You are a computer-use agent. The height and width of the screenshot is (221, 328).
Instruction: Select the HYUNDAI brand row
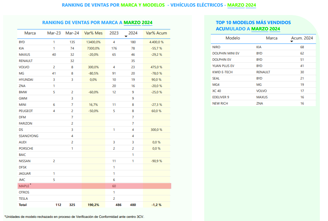[x=94, y=80]
